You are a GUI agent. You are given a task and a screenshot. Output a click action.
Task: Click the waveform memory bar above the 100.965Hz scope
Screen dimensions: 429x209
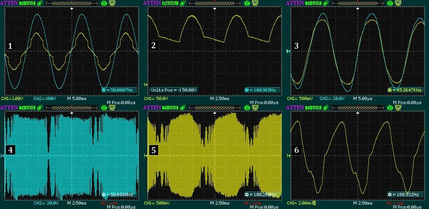(x=214, y=3)
